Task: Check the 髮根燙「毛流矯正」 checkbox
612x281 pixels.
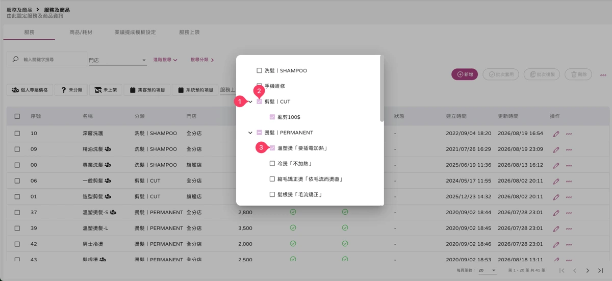Action: pos(272,194)
